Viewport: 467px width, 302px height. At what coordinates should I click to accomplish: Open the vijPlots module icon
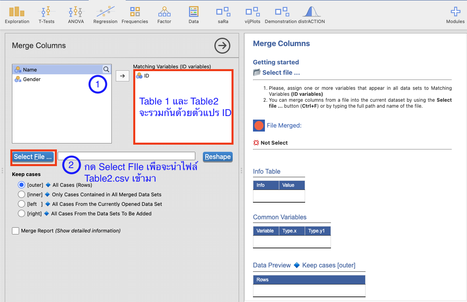click(x=253, y=15)
